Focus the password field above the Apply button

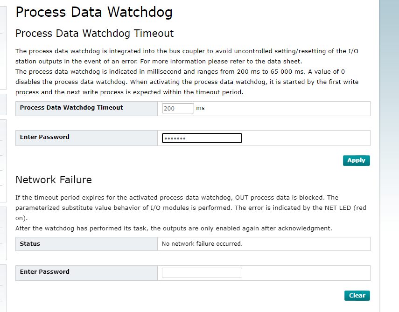point(202,138)
